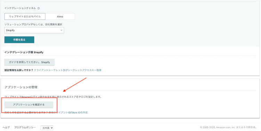The width and height of the screenshot is (261, 131).
Task: Open 新規クライアントID/Store IDの作成 link
Action: click(x=68, y=112)
